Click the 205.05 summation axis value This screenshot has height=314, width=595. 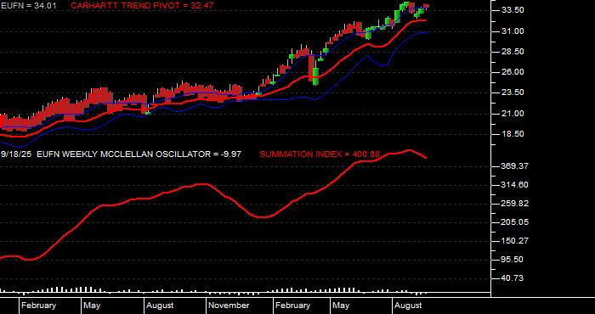coord(515,222)
